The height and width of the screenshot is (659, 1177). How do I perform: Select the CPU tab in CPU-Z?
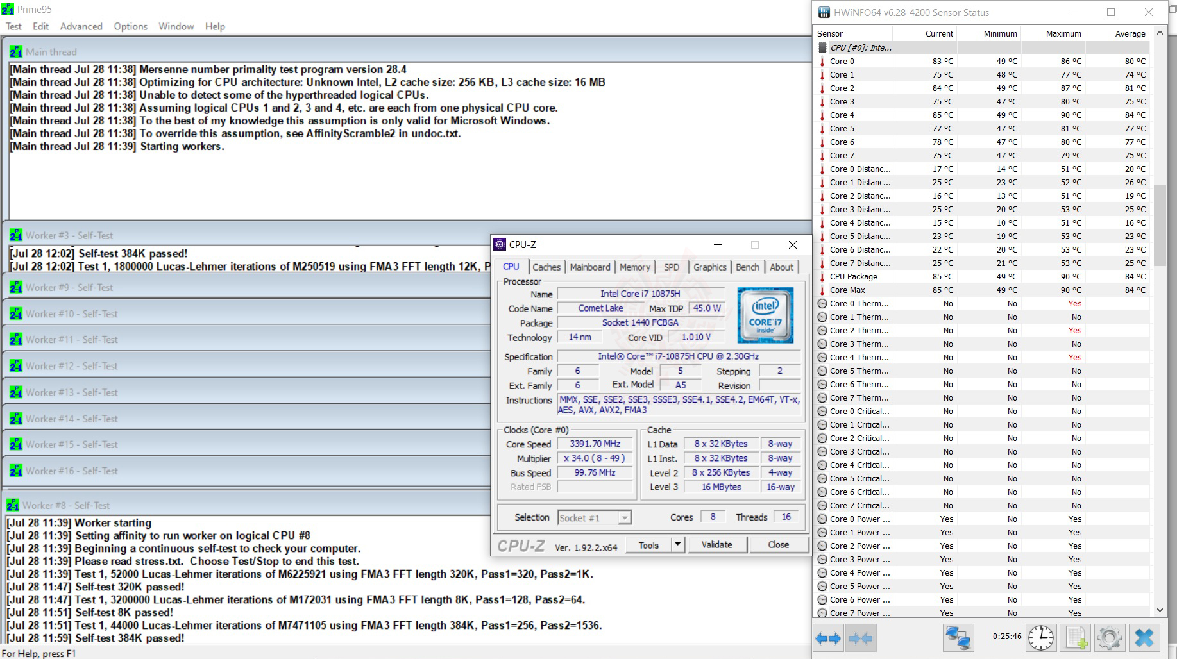point(511,266)
